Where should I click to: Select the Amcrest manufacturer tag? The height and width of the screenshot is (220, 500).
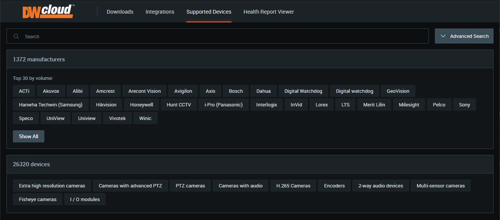click(106, 91)
